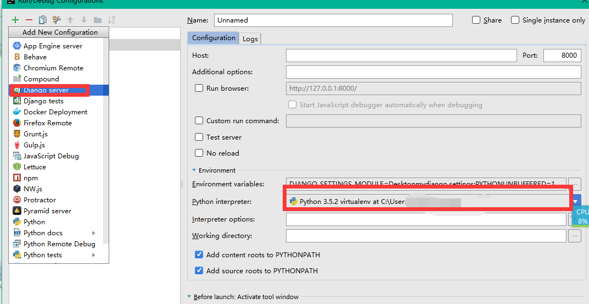Select Chromium Remote entry
Screen dimensions: 589x304
click(x=59, y=68)
